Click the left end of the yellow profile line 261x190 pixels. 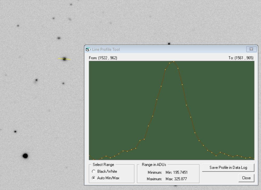tap(58, 59)
